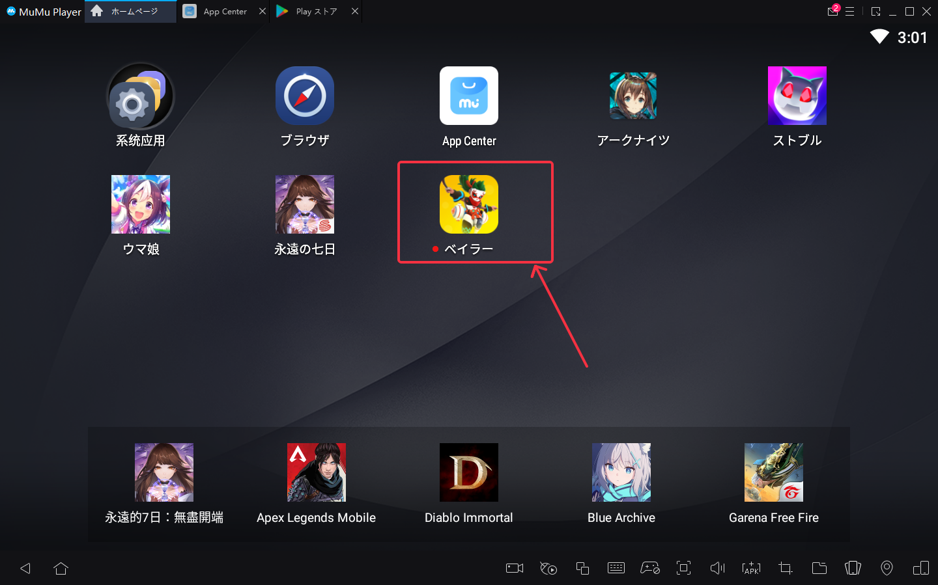Open recommended Garena Free Fire
This screenshot has width=938, height=585.
(x=774, y=472)
